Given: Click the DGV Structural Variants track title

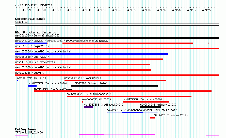Looking at the screenshot, I should point(36,32).
